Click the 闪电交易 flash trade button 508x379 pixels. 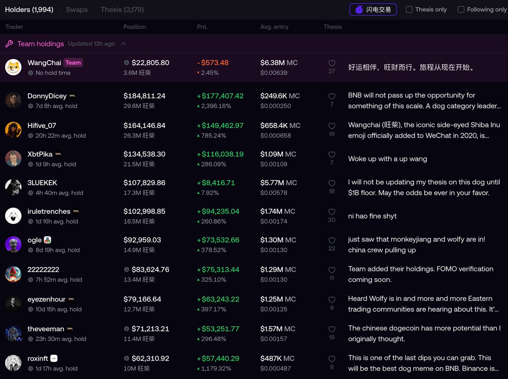(x=373, y=9)
